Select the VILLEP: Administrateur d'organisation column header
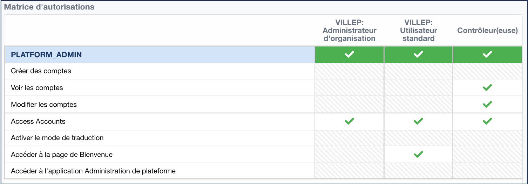528x185 pixels. (349, 30)
